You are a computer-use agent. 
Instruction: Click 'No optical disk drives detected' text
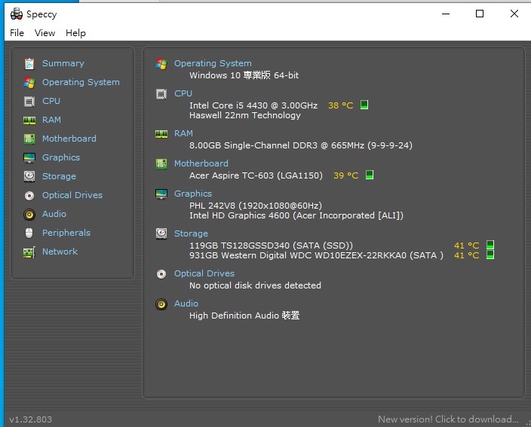tap(255, 285)
